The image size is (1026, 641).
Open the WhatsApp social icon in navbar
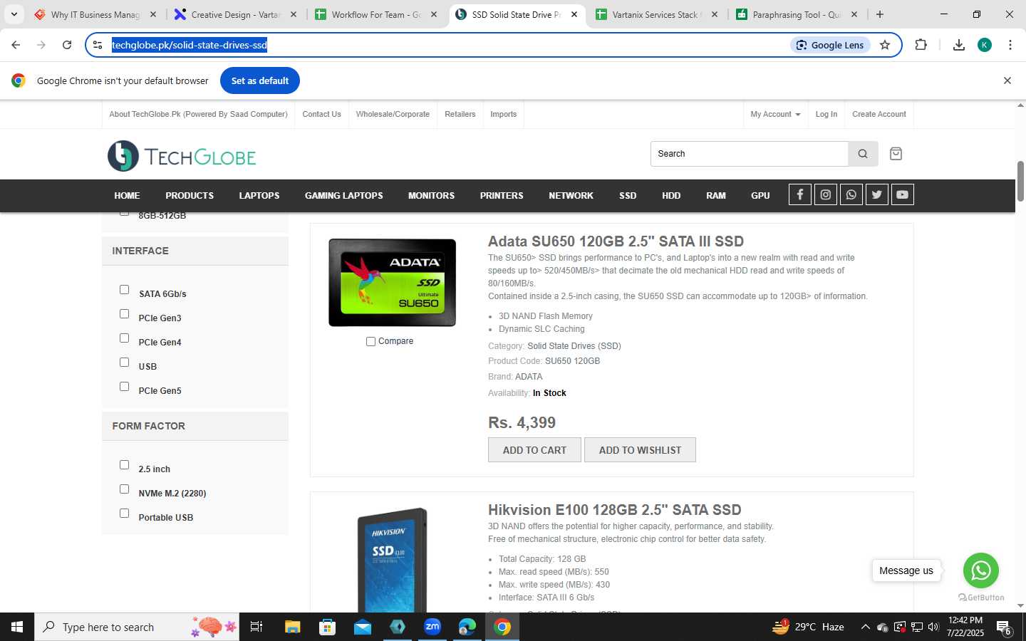851,194
